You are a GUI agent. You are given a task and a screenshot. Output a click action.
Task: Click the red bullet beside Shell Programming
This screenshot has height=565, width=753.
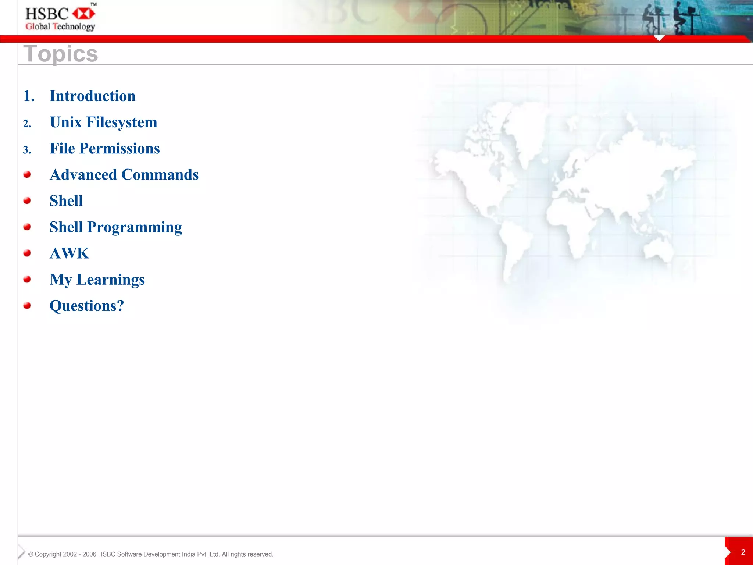(x=27, y=227)
